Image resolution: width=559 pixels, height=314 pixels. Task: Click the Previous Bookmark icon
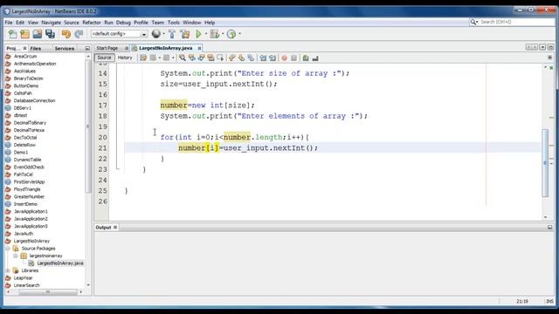click(231, 58)
